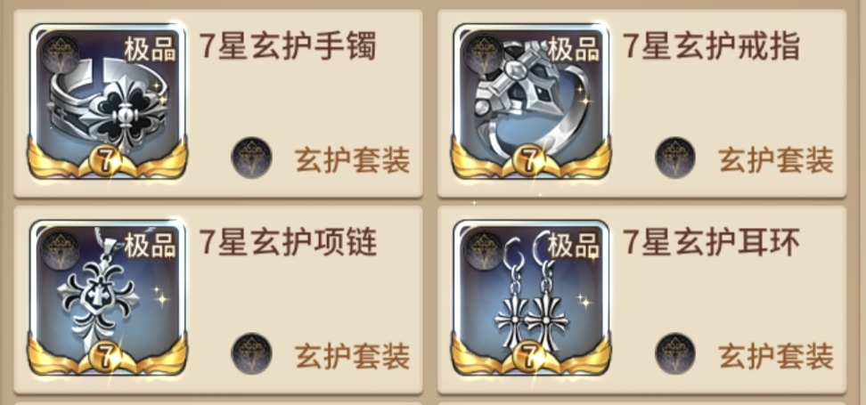Image resolution: width=866 pixels, height=405 pixels.
Task: Click the 玄护套装 label on earrings card
Action: click(x=776, y=356)
